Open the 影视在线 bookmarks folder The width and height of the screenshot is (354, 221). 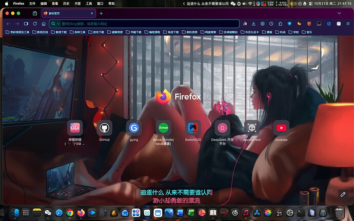[x=40, y=32]
